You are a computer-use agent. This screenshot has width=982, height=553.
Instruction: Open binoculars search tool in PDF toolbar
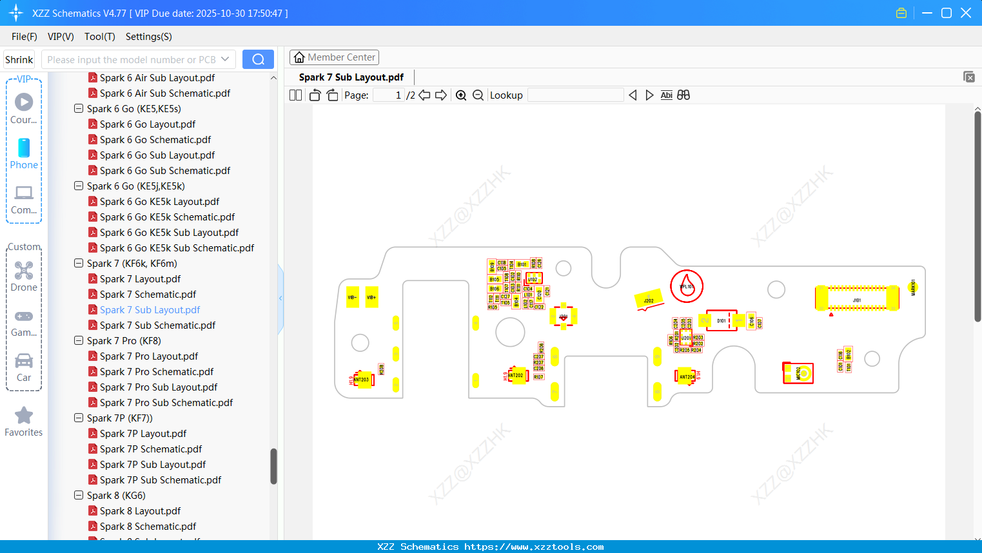[683, 95]
